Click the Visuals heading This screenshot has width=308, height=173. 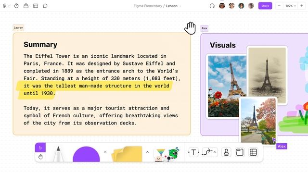click(222, 45)
